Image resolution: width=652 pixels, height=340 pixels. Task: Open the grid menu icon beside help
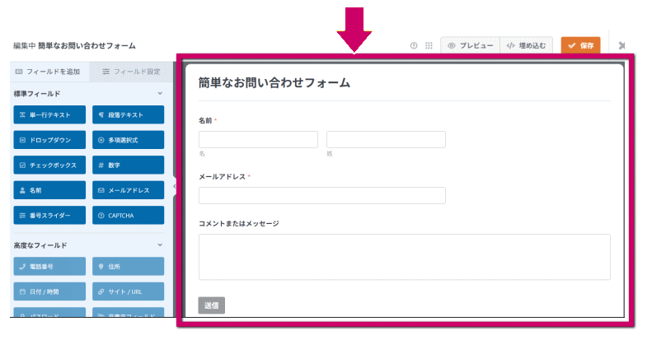(429, 45)
